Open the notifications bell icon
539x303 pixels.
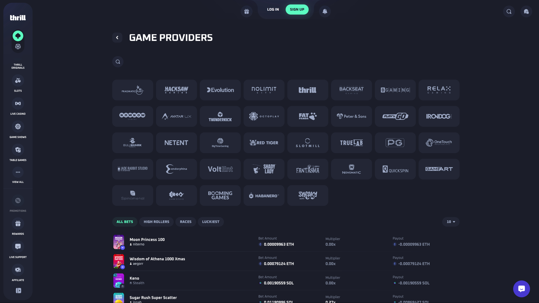pyautogui.click(x=325, y=12)
